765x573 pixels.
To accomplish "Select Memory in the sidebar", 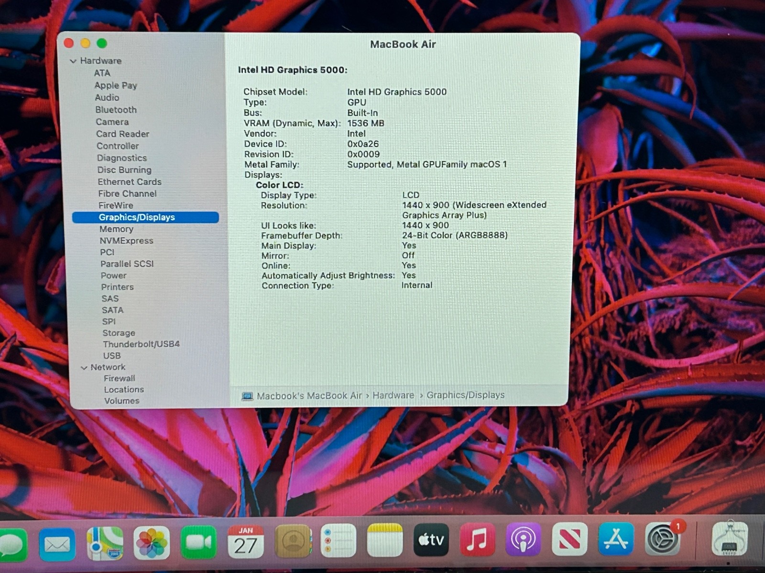I will (116, 229).
